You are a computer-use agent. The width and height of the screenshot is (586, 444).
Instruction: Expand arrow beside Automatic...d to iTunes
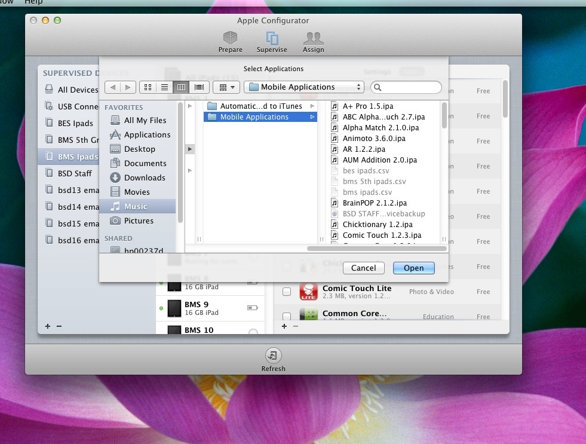(x=312, y=106)
